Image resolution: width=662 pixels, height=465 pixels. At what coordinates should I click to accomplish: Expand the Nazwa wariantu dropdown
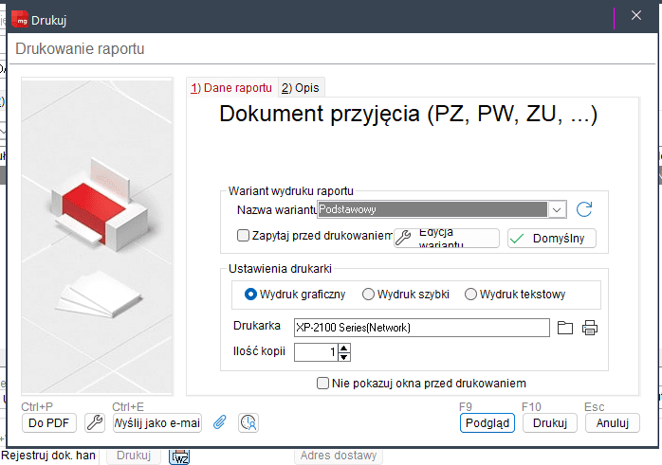558,209
